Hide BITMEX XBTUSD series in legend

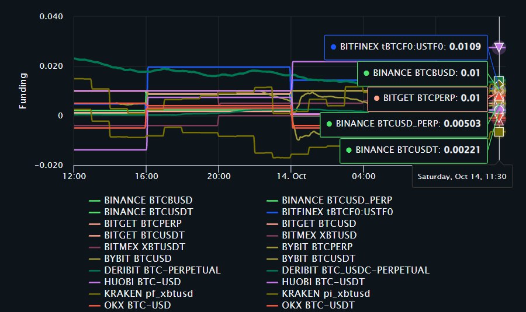[312, 236]
